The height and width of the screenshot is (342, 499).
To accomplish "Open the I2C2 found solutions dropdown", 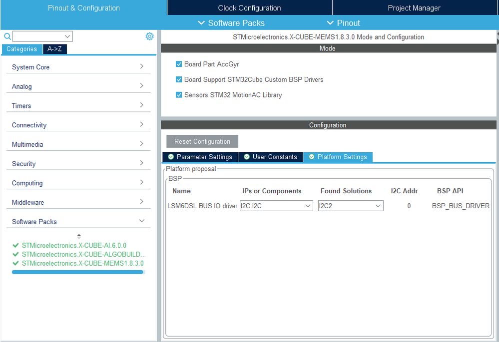I will [x=351, y=206].
